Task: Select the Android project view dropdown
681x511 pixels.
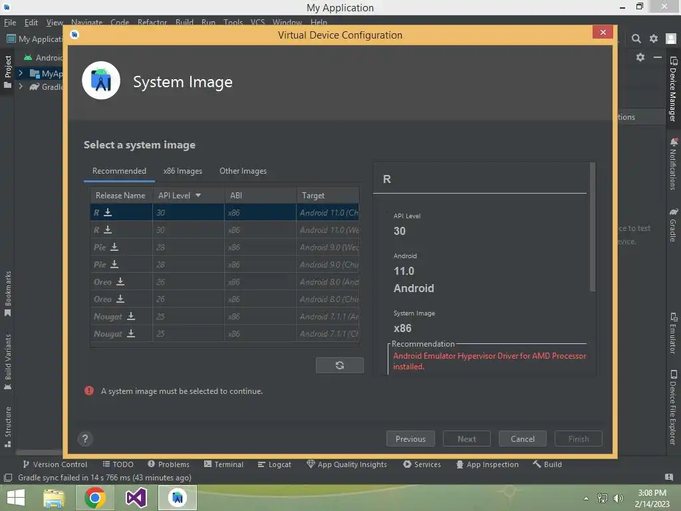Action: [43, 57]
